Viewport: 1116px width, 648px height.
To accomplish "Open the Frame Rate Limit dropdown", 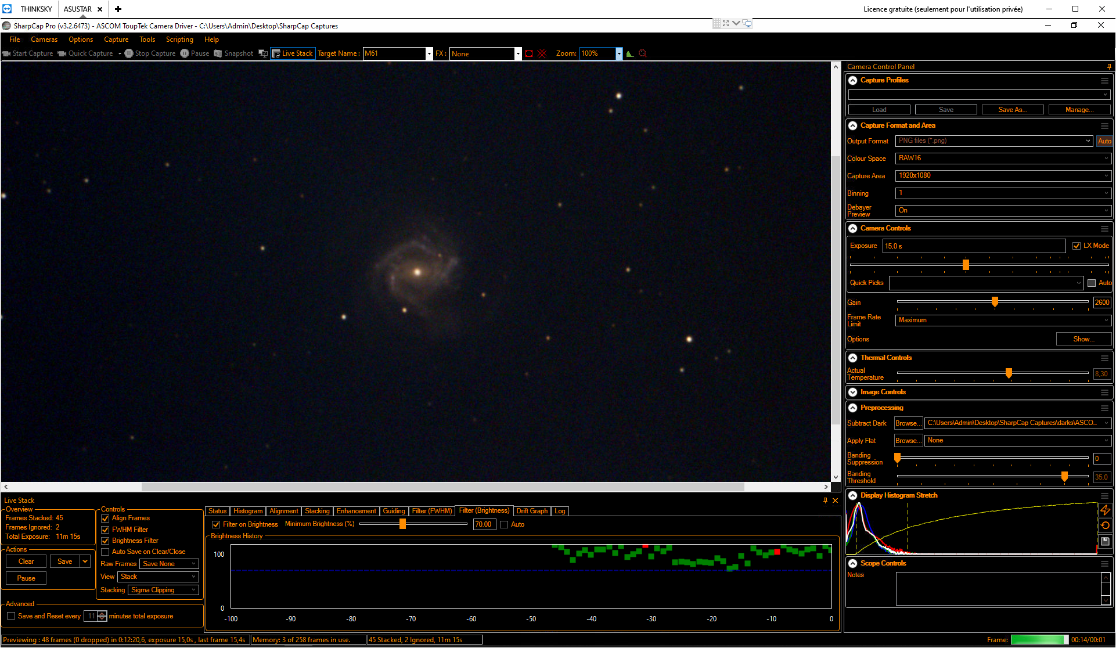I will [x=1003, y=321].
